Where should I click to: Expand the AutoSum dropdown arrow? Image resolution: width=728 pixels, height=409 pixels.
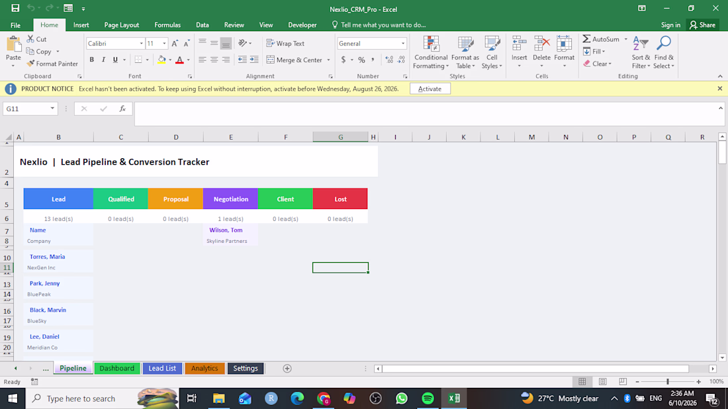pos(625,39)
